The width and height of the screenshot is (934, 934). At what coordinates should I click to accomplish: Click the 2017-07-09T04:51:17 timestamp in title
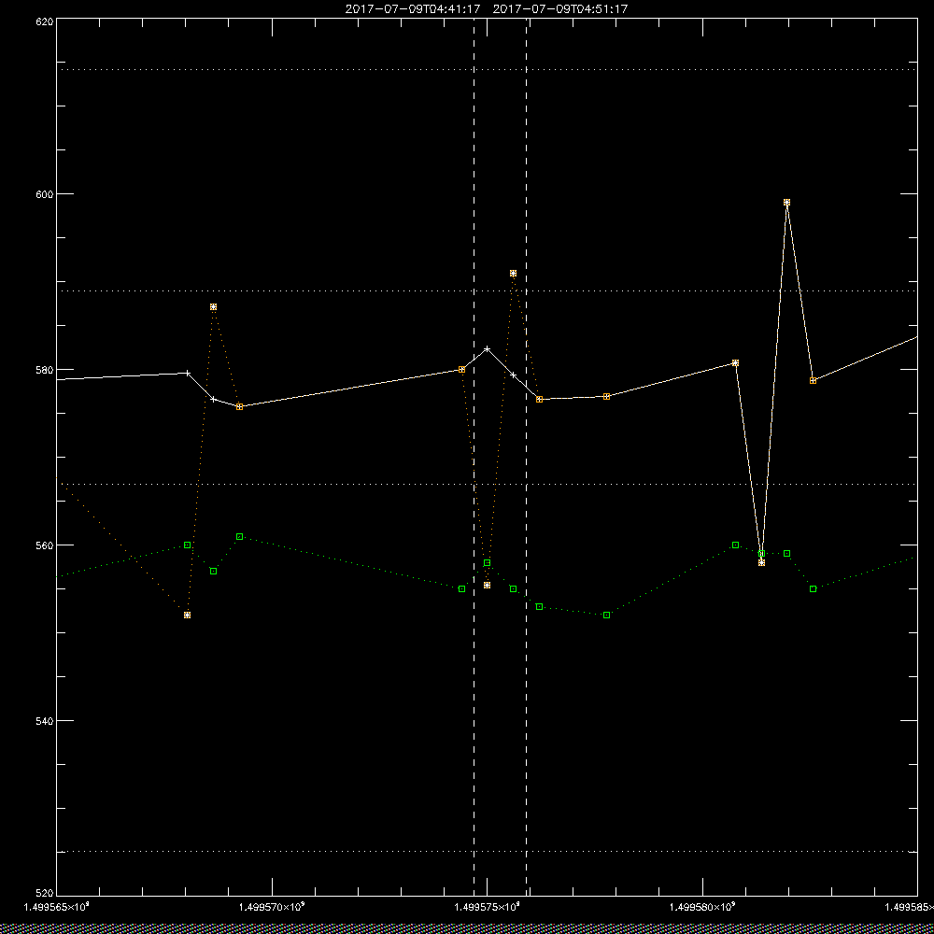coord(560,9)
